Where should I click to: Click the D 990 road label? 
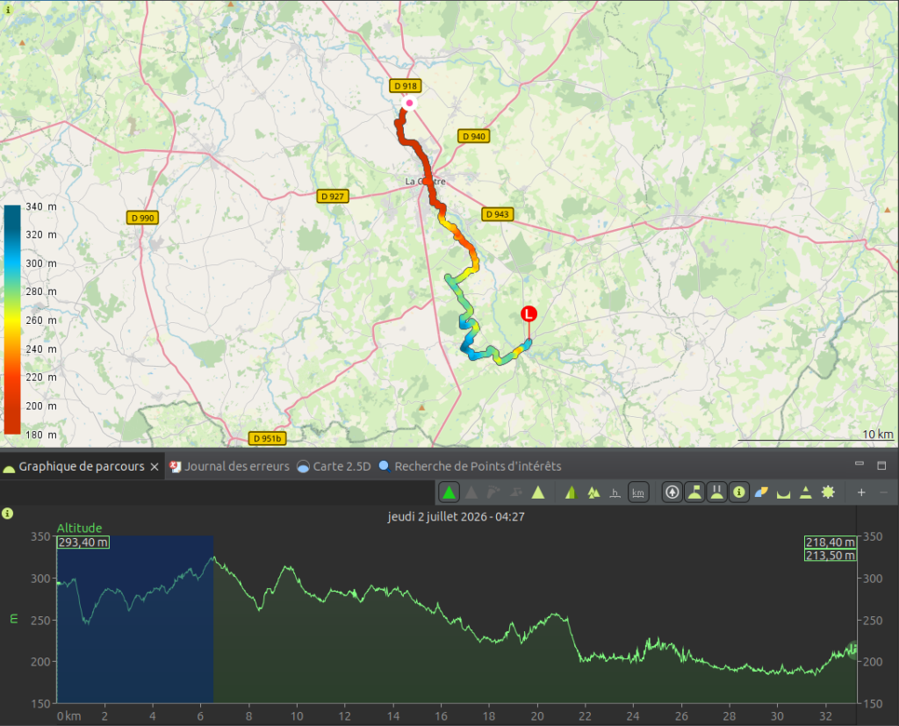[142, 218]
